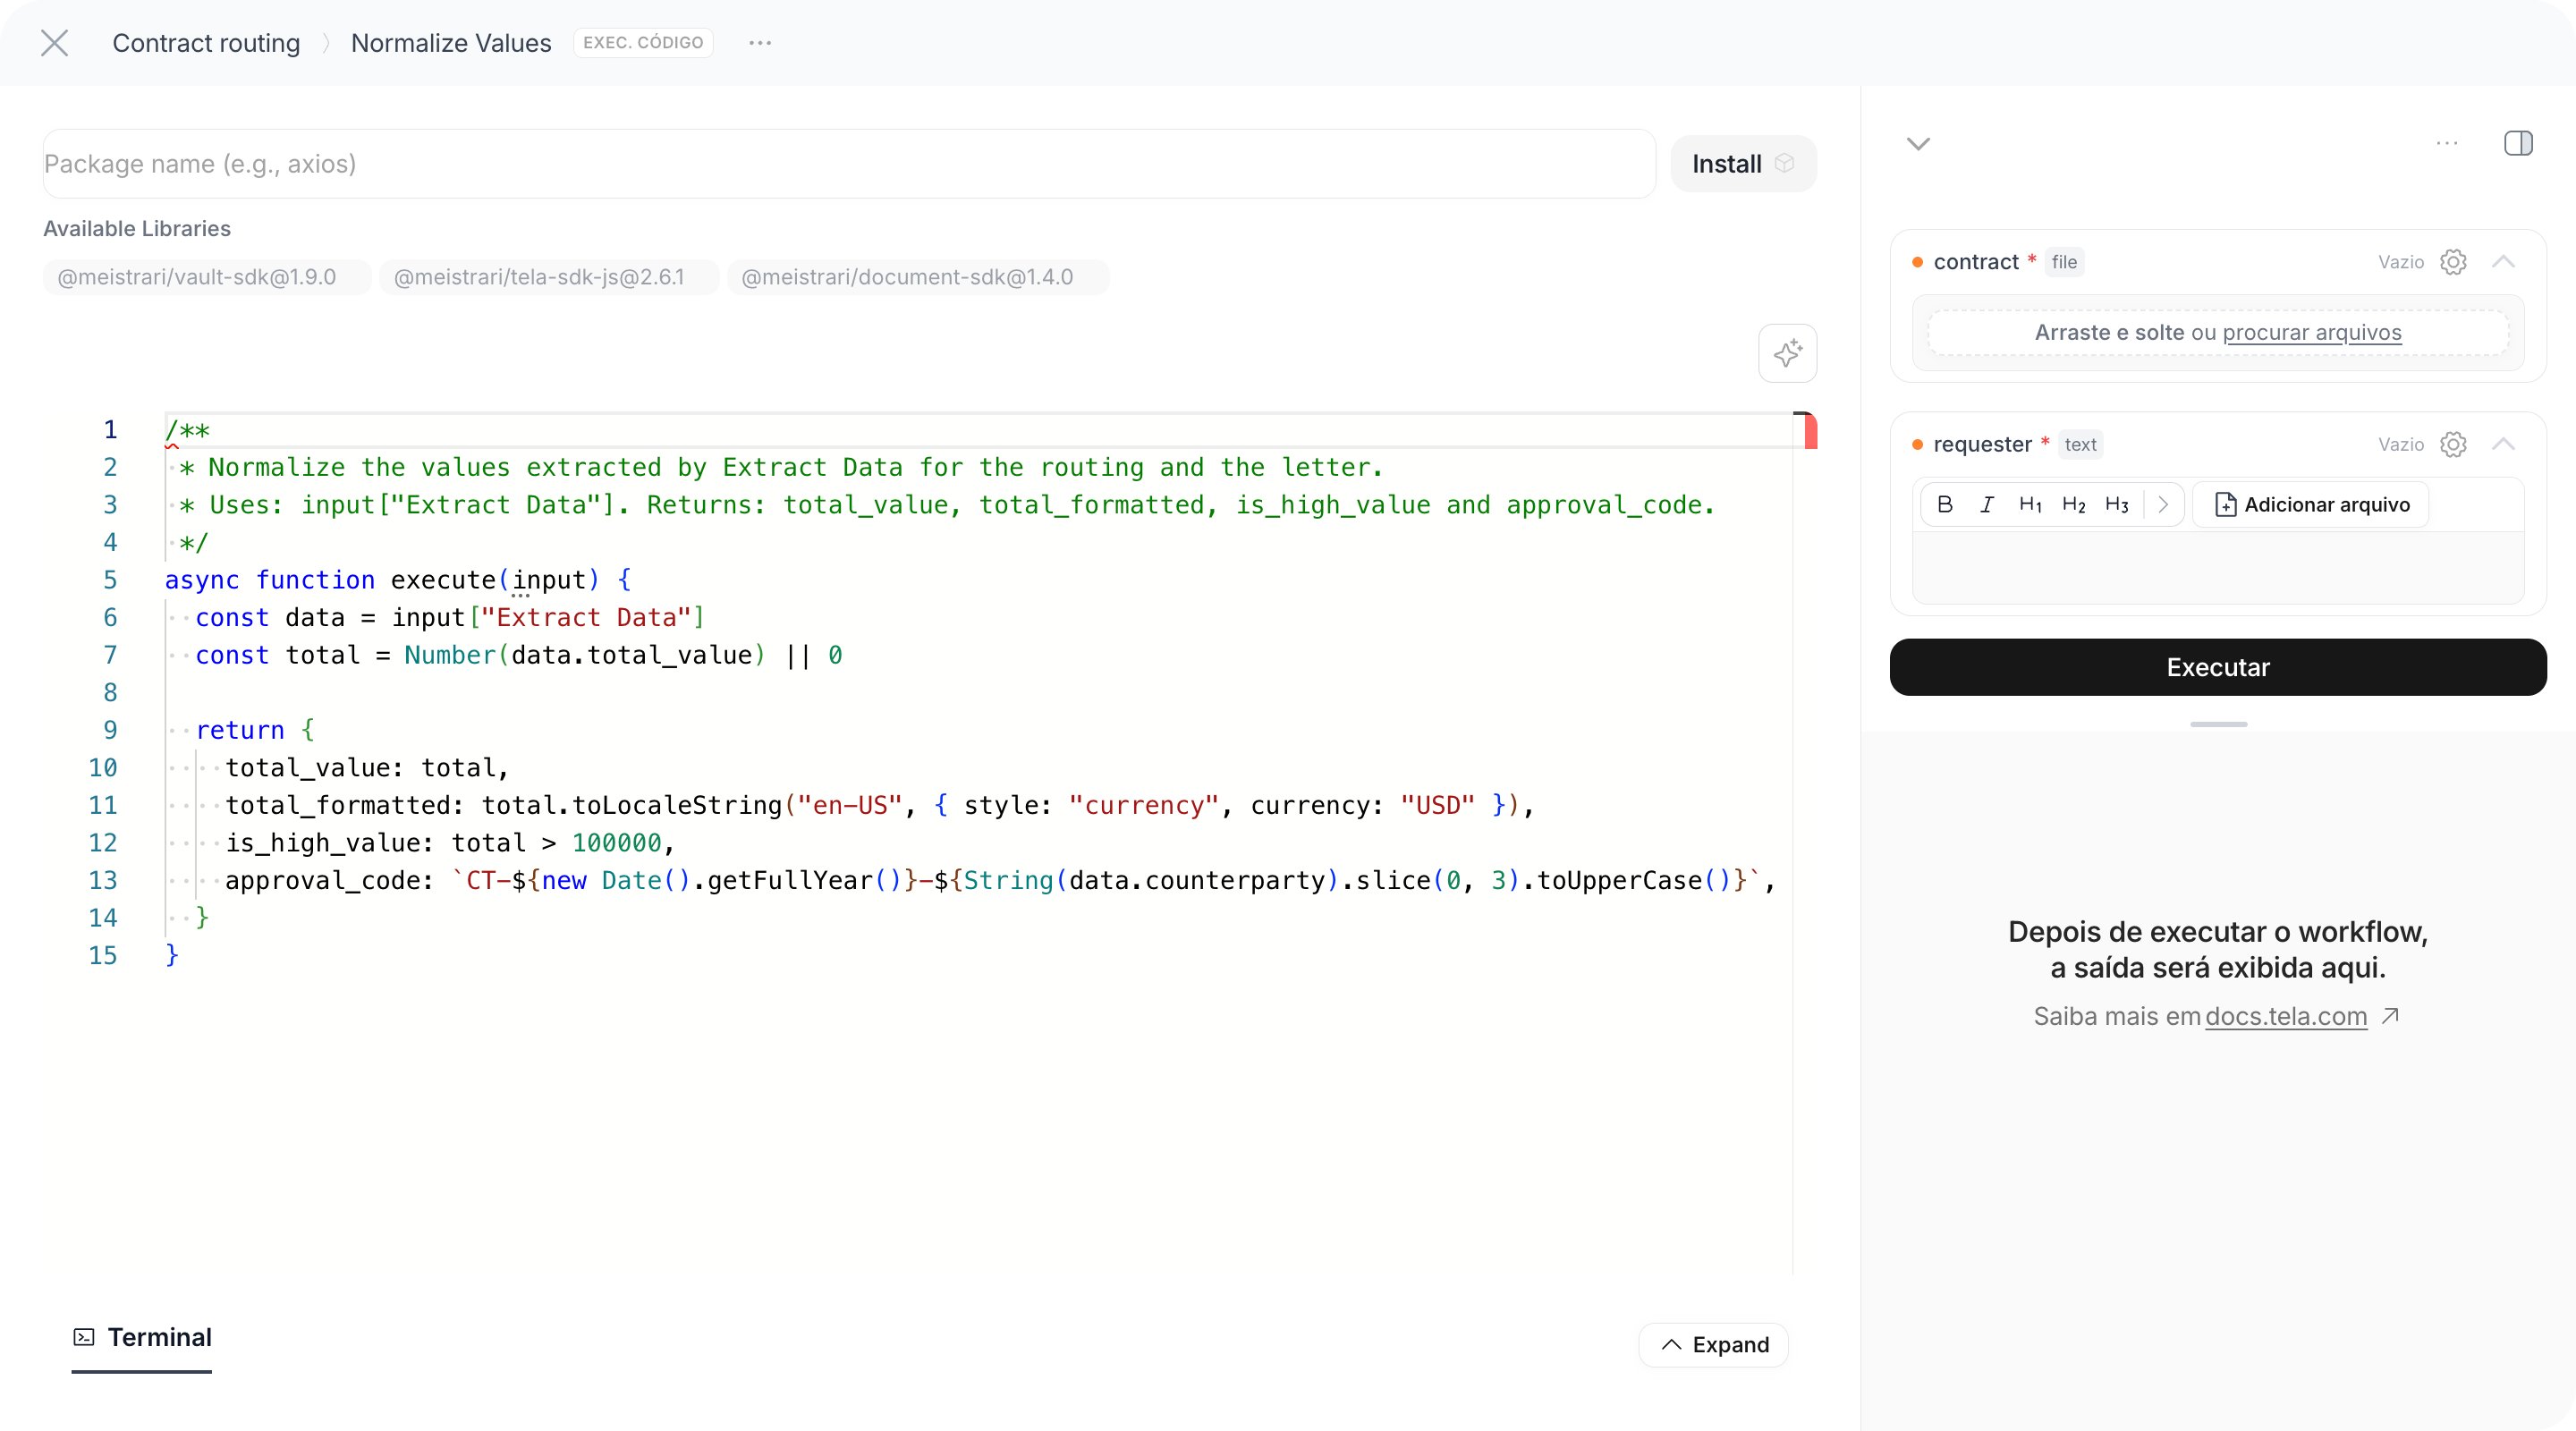Go to Contract routing breadcrumb
The image size is (2576, 1431).
coord(206,43)
